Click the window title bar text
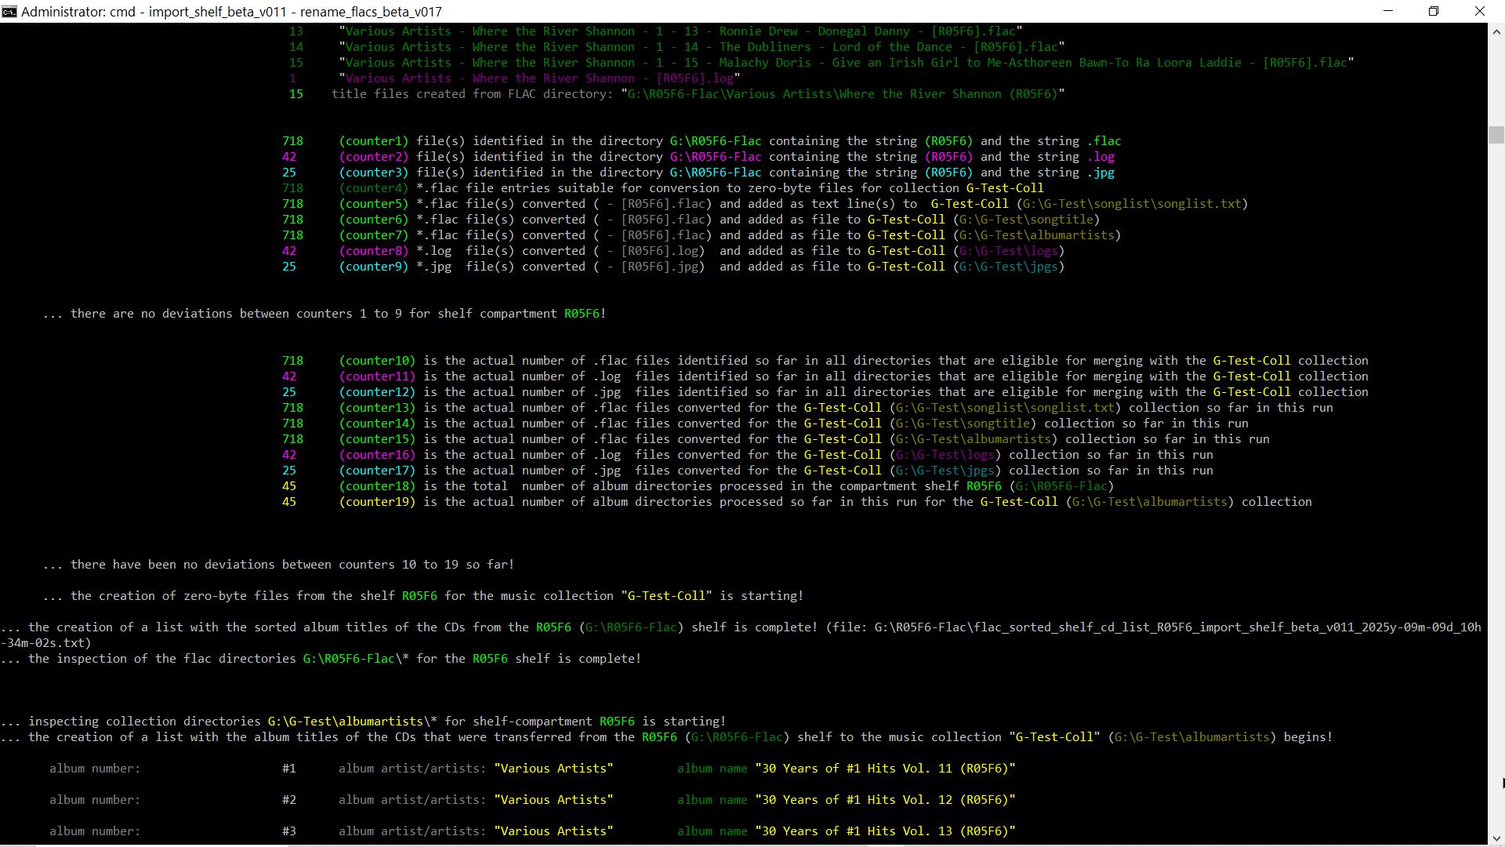Viewport: 1505px width, 847px height. coord(231,11)
